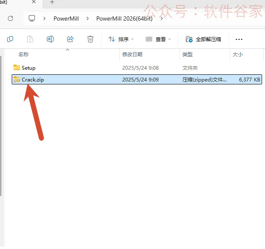Click the 文件夹 type cell
The width and height of the screenshot is (265, 249).
pos(190,68)
